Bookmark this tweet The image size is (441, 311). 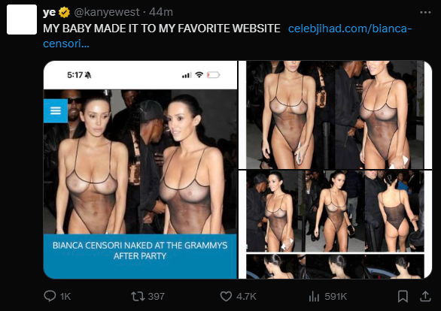point(403,297)
